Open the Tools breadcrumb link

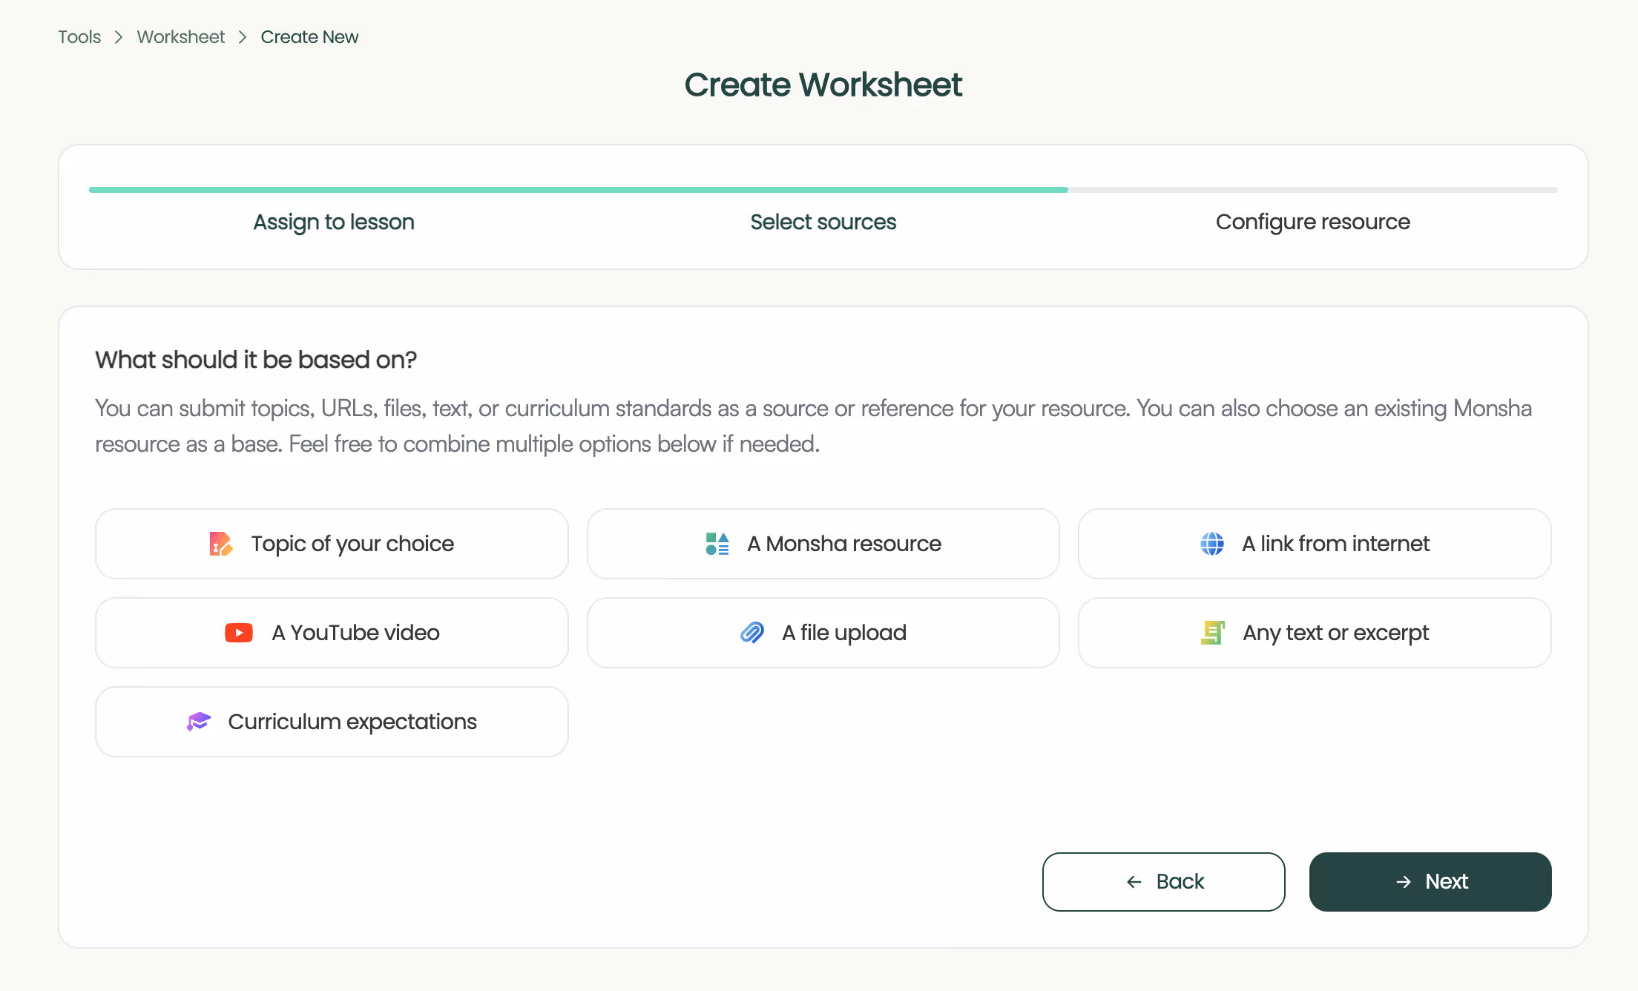(x=79, y=37)
